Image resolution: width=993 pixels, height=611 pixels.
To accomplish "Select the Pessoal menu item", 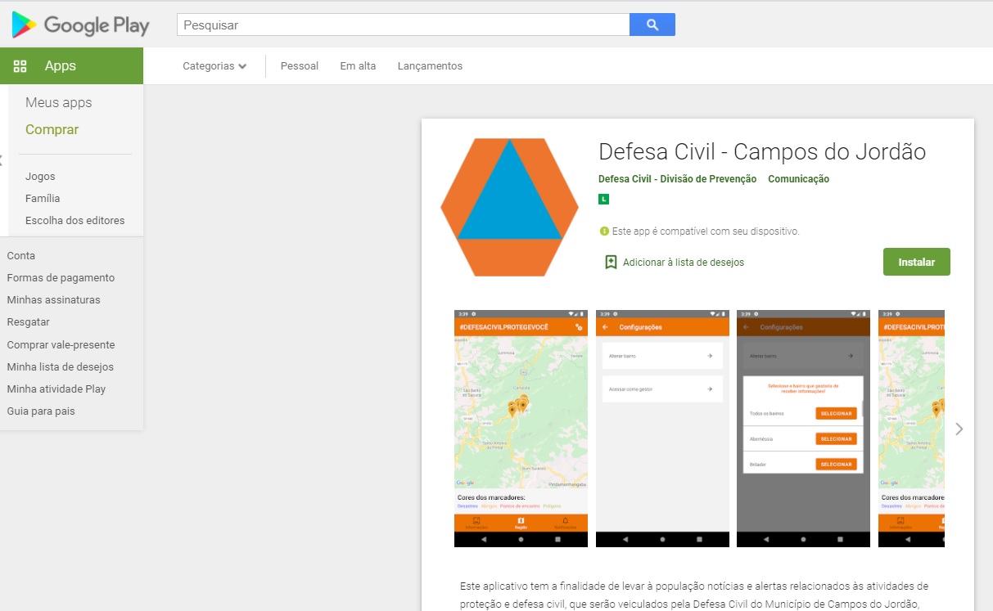I will [x=300, y=66].
